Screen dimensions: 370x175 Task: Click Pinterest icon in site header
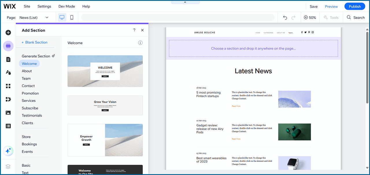point(309,32)
